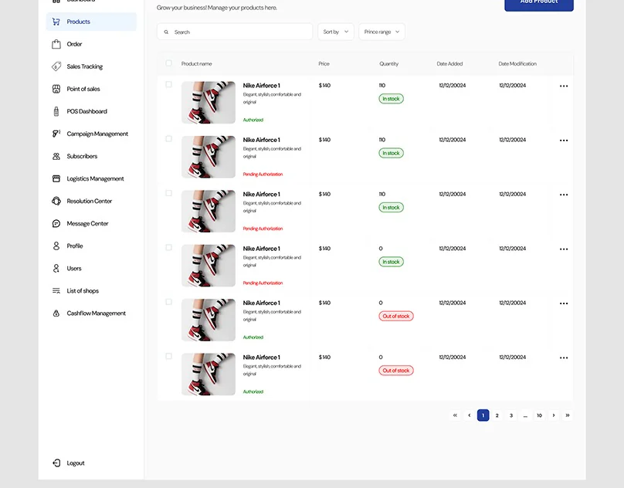The height and width of the screenshot is (488, 624).
Task: Jump to last page with double-right arrow
Action: pyautogui.click(x=568, y=415)
